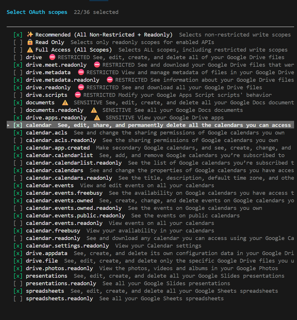
Task: Uncheck the drive.appdata scope checkbox
Action: tap(18, 253)
